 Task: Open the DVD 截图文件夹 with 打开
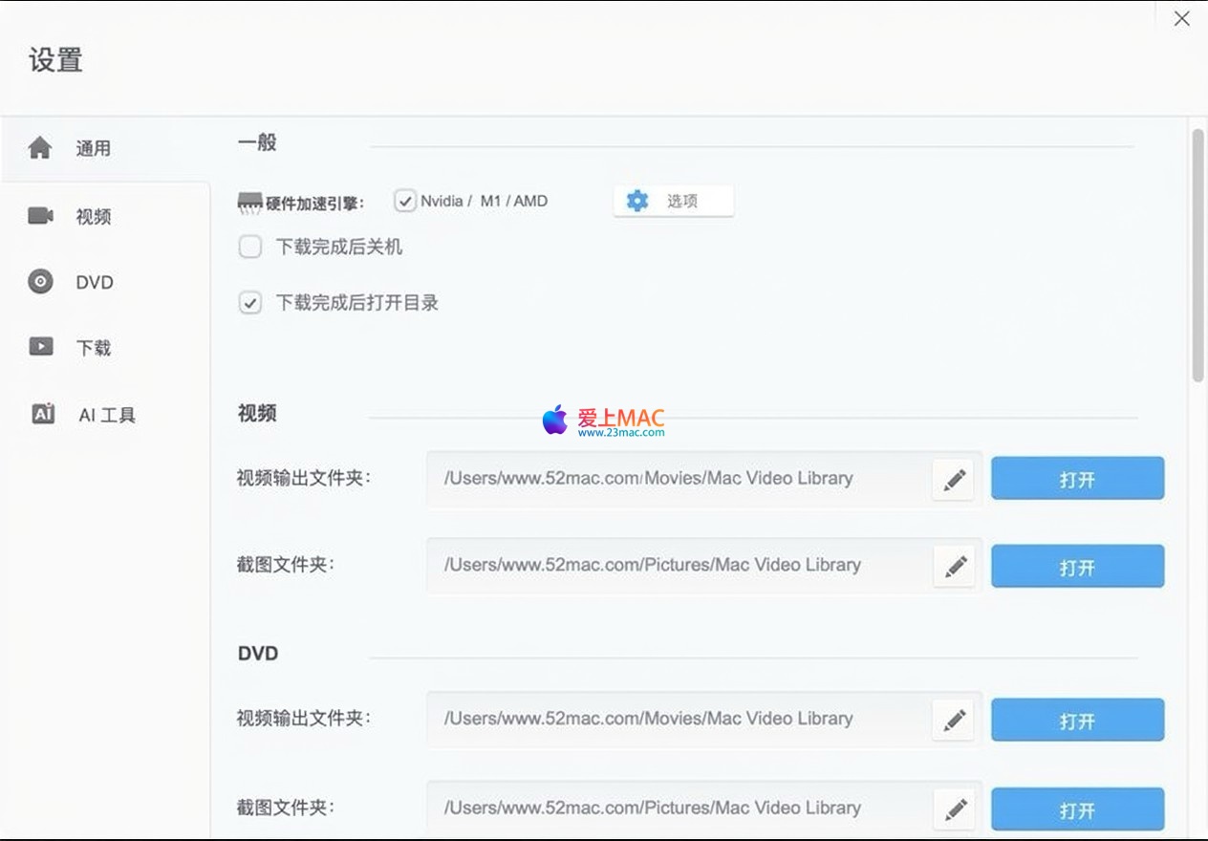click(1077, 809)
